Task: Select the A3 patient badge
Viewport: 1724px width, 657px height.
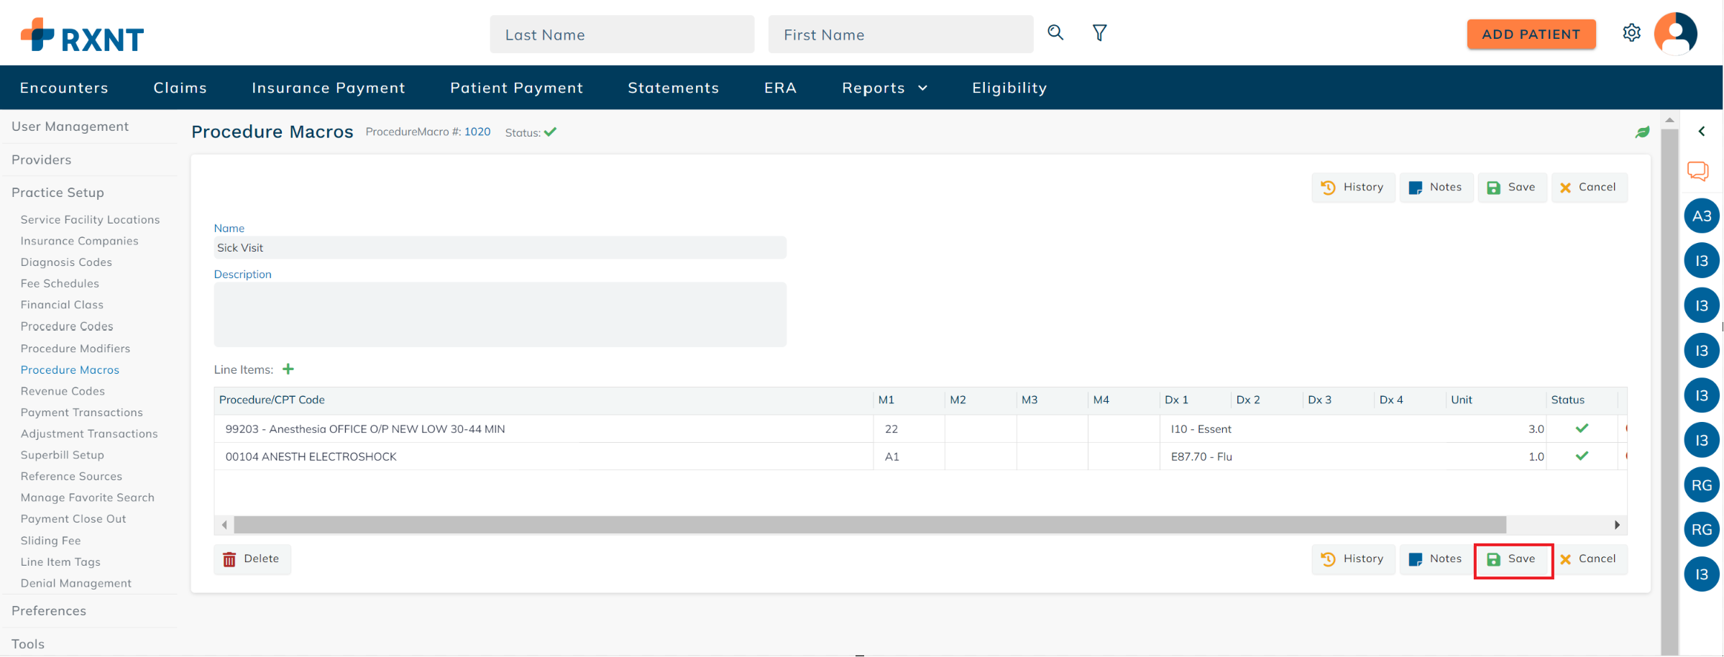Action: [x=1701, y=216]
